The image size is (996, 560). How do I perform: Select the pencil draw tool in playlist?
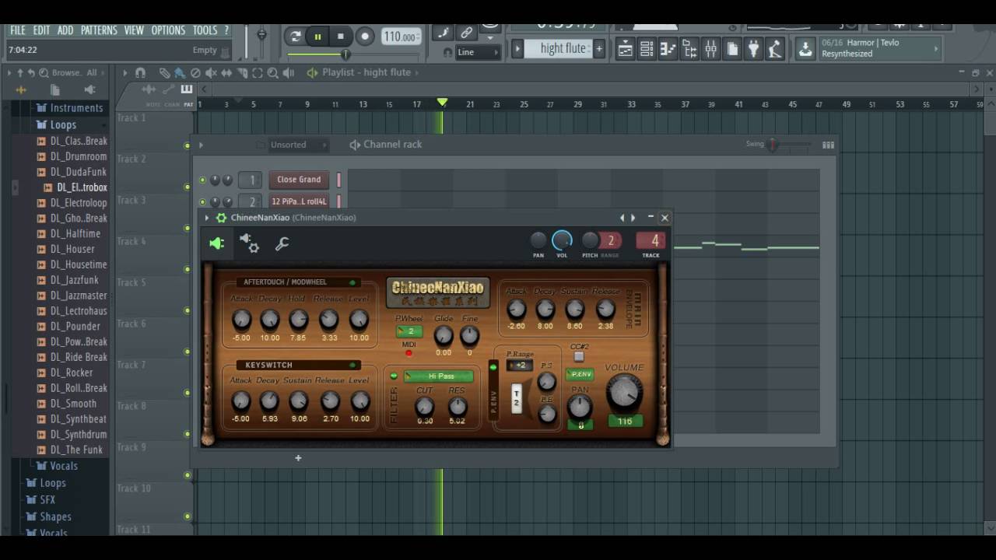coord(165,72)
